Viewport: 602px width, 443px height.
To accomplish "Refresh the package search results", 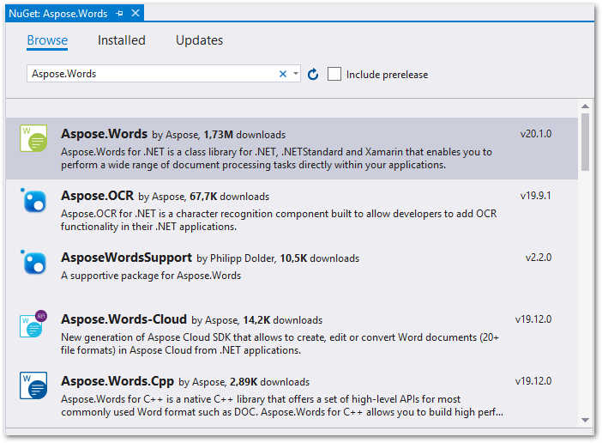I will [x=313, y=75].
